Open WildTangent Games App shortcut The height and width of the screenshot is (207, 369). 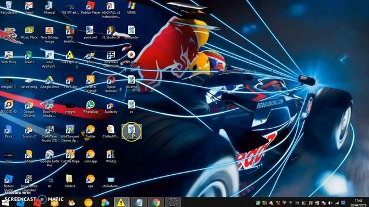pos(70,134)
